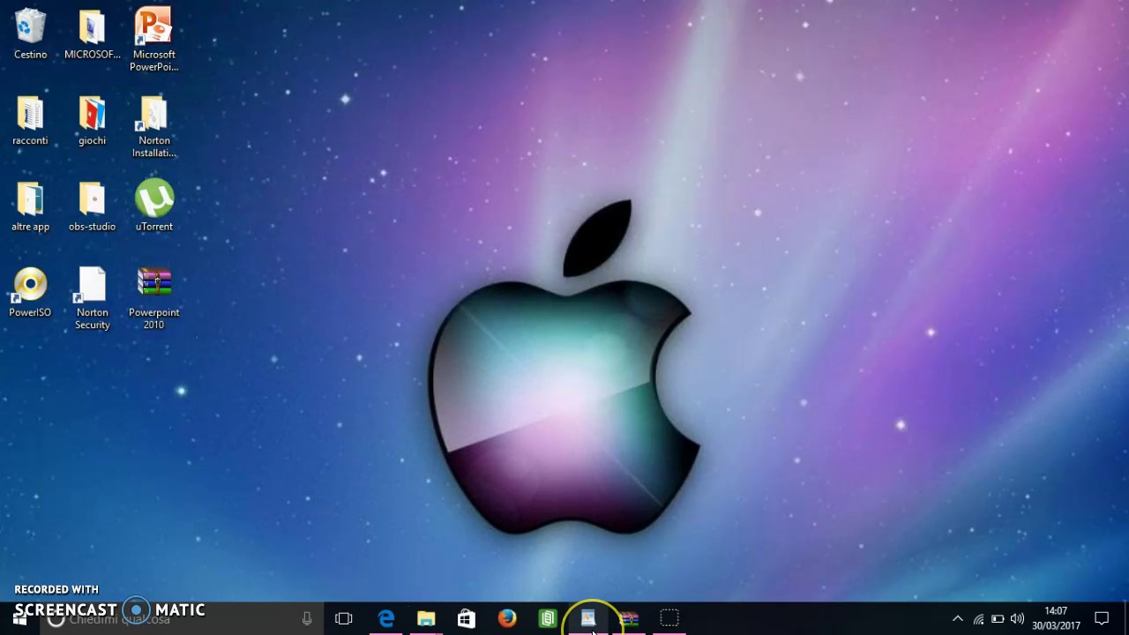This screenshot has height=635, width=1129.
Task: Click the Show desktop sliver at taskbar's far end
Action: pos(1126,619)
